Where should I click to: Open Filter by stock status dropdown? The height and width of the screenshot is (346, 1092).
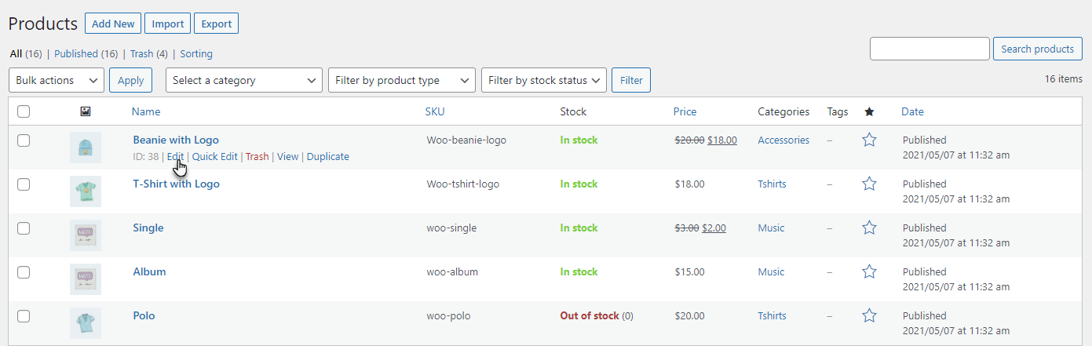544,80
